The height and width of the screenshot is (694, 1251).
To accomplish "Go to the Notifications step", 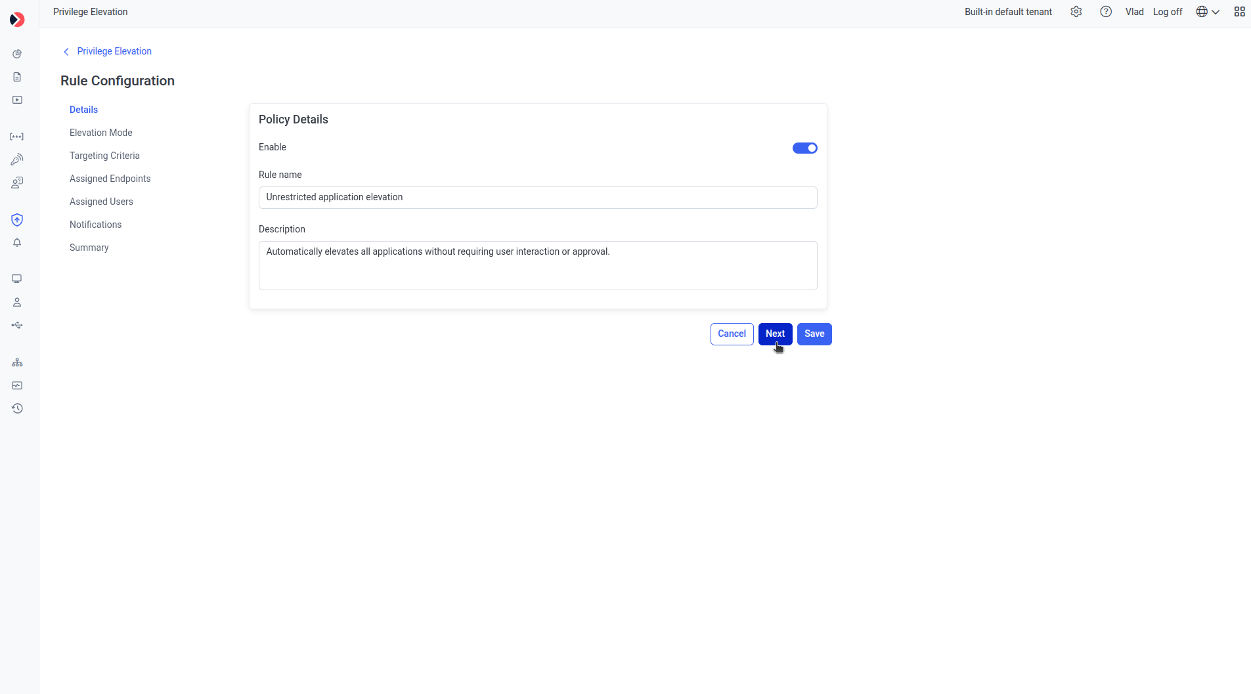I will (x=96, y=225).
